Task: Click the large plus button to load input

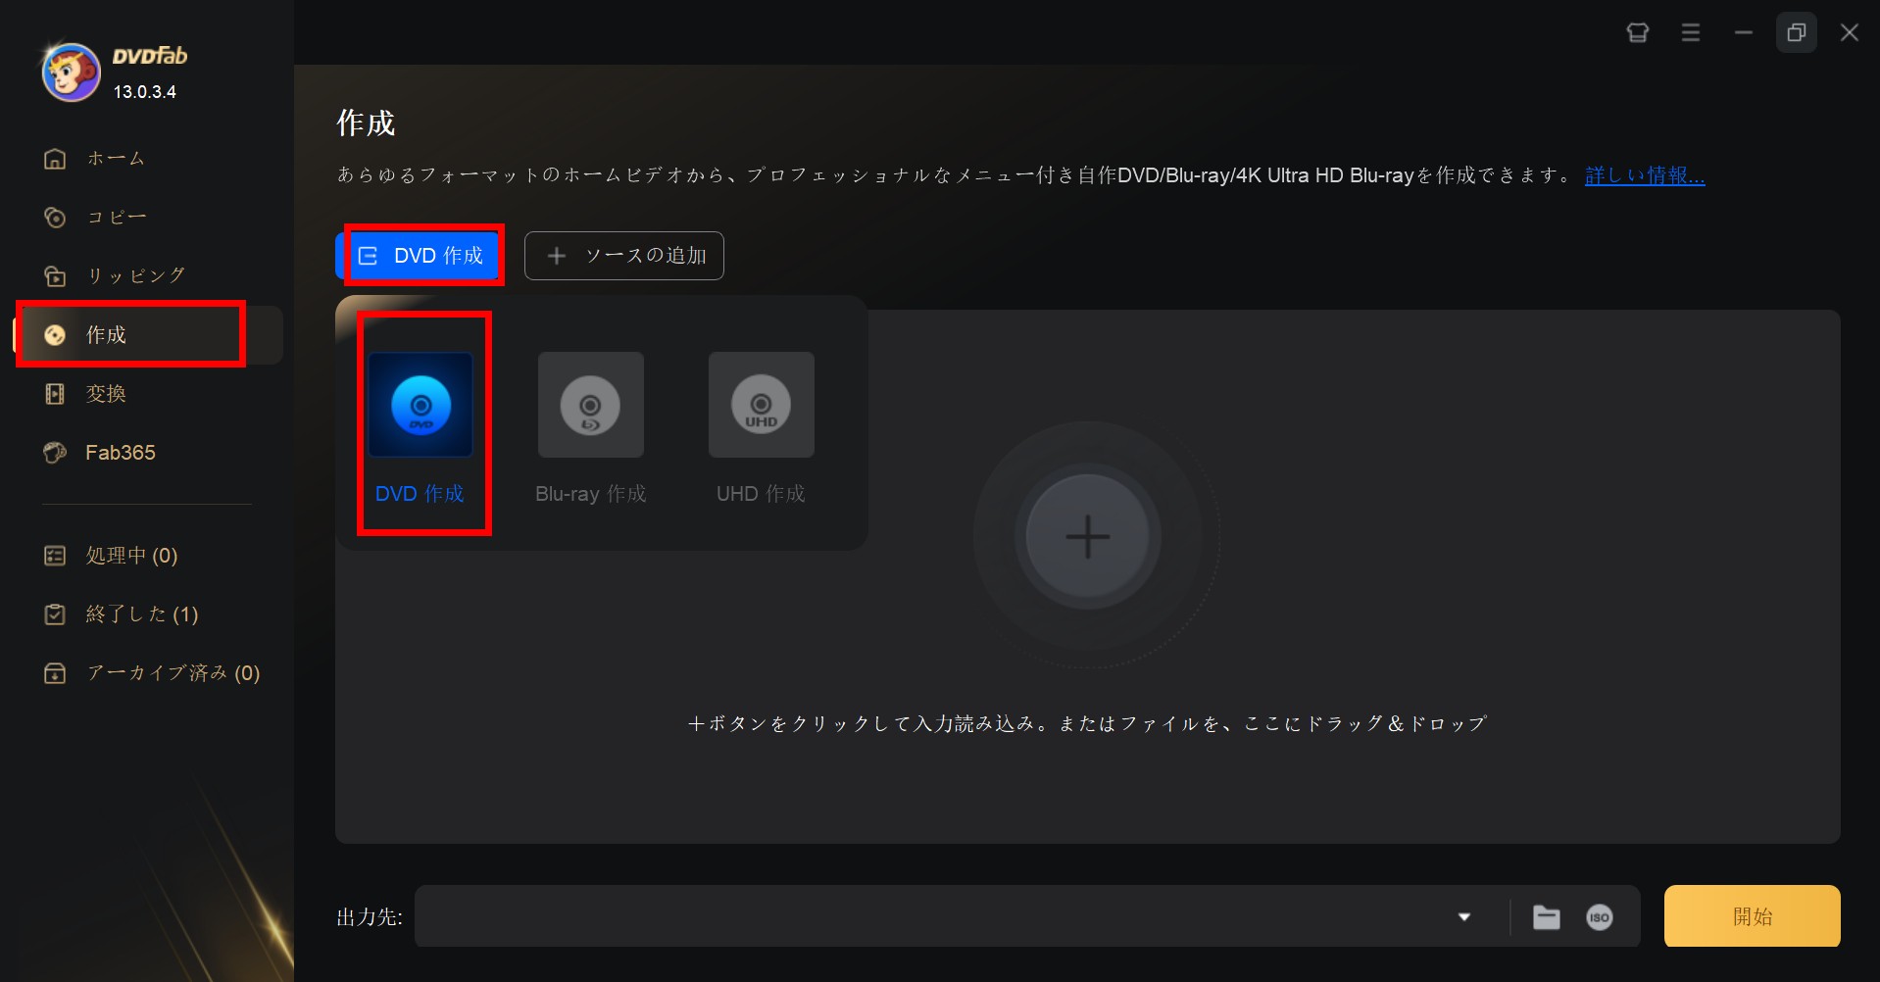Action: coord(1087,537)
